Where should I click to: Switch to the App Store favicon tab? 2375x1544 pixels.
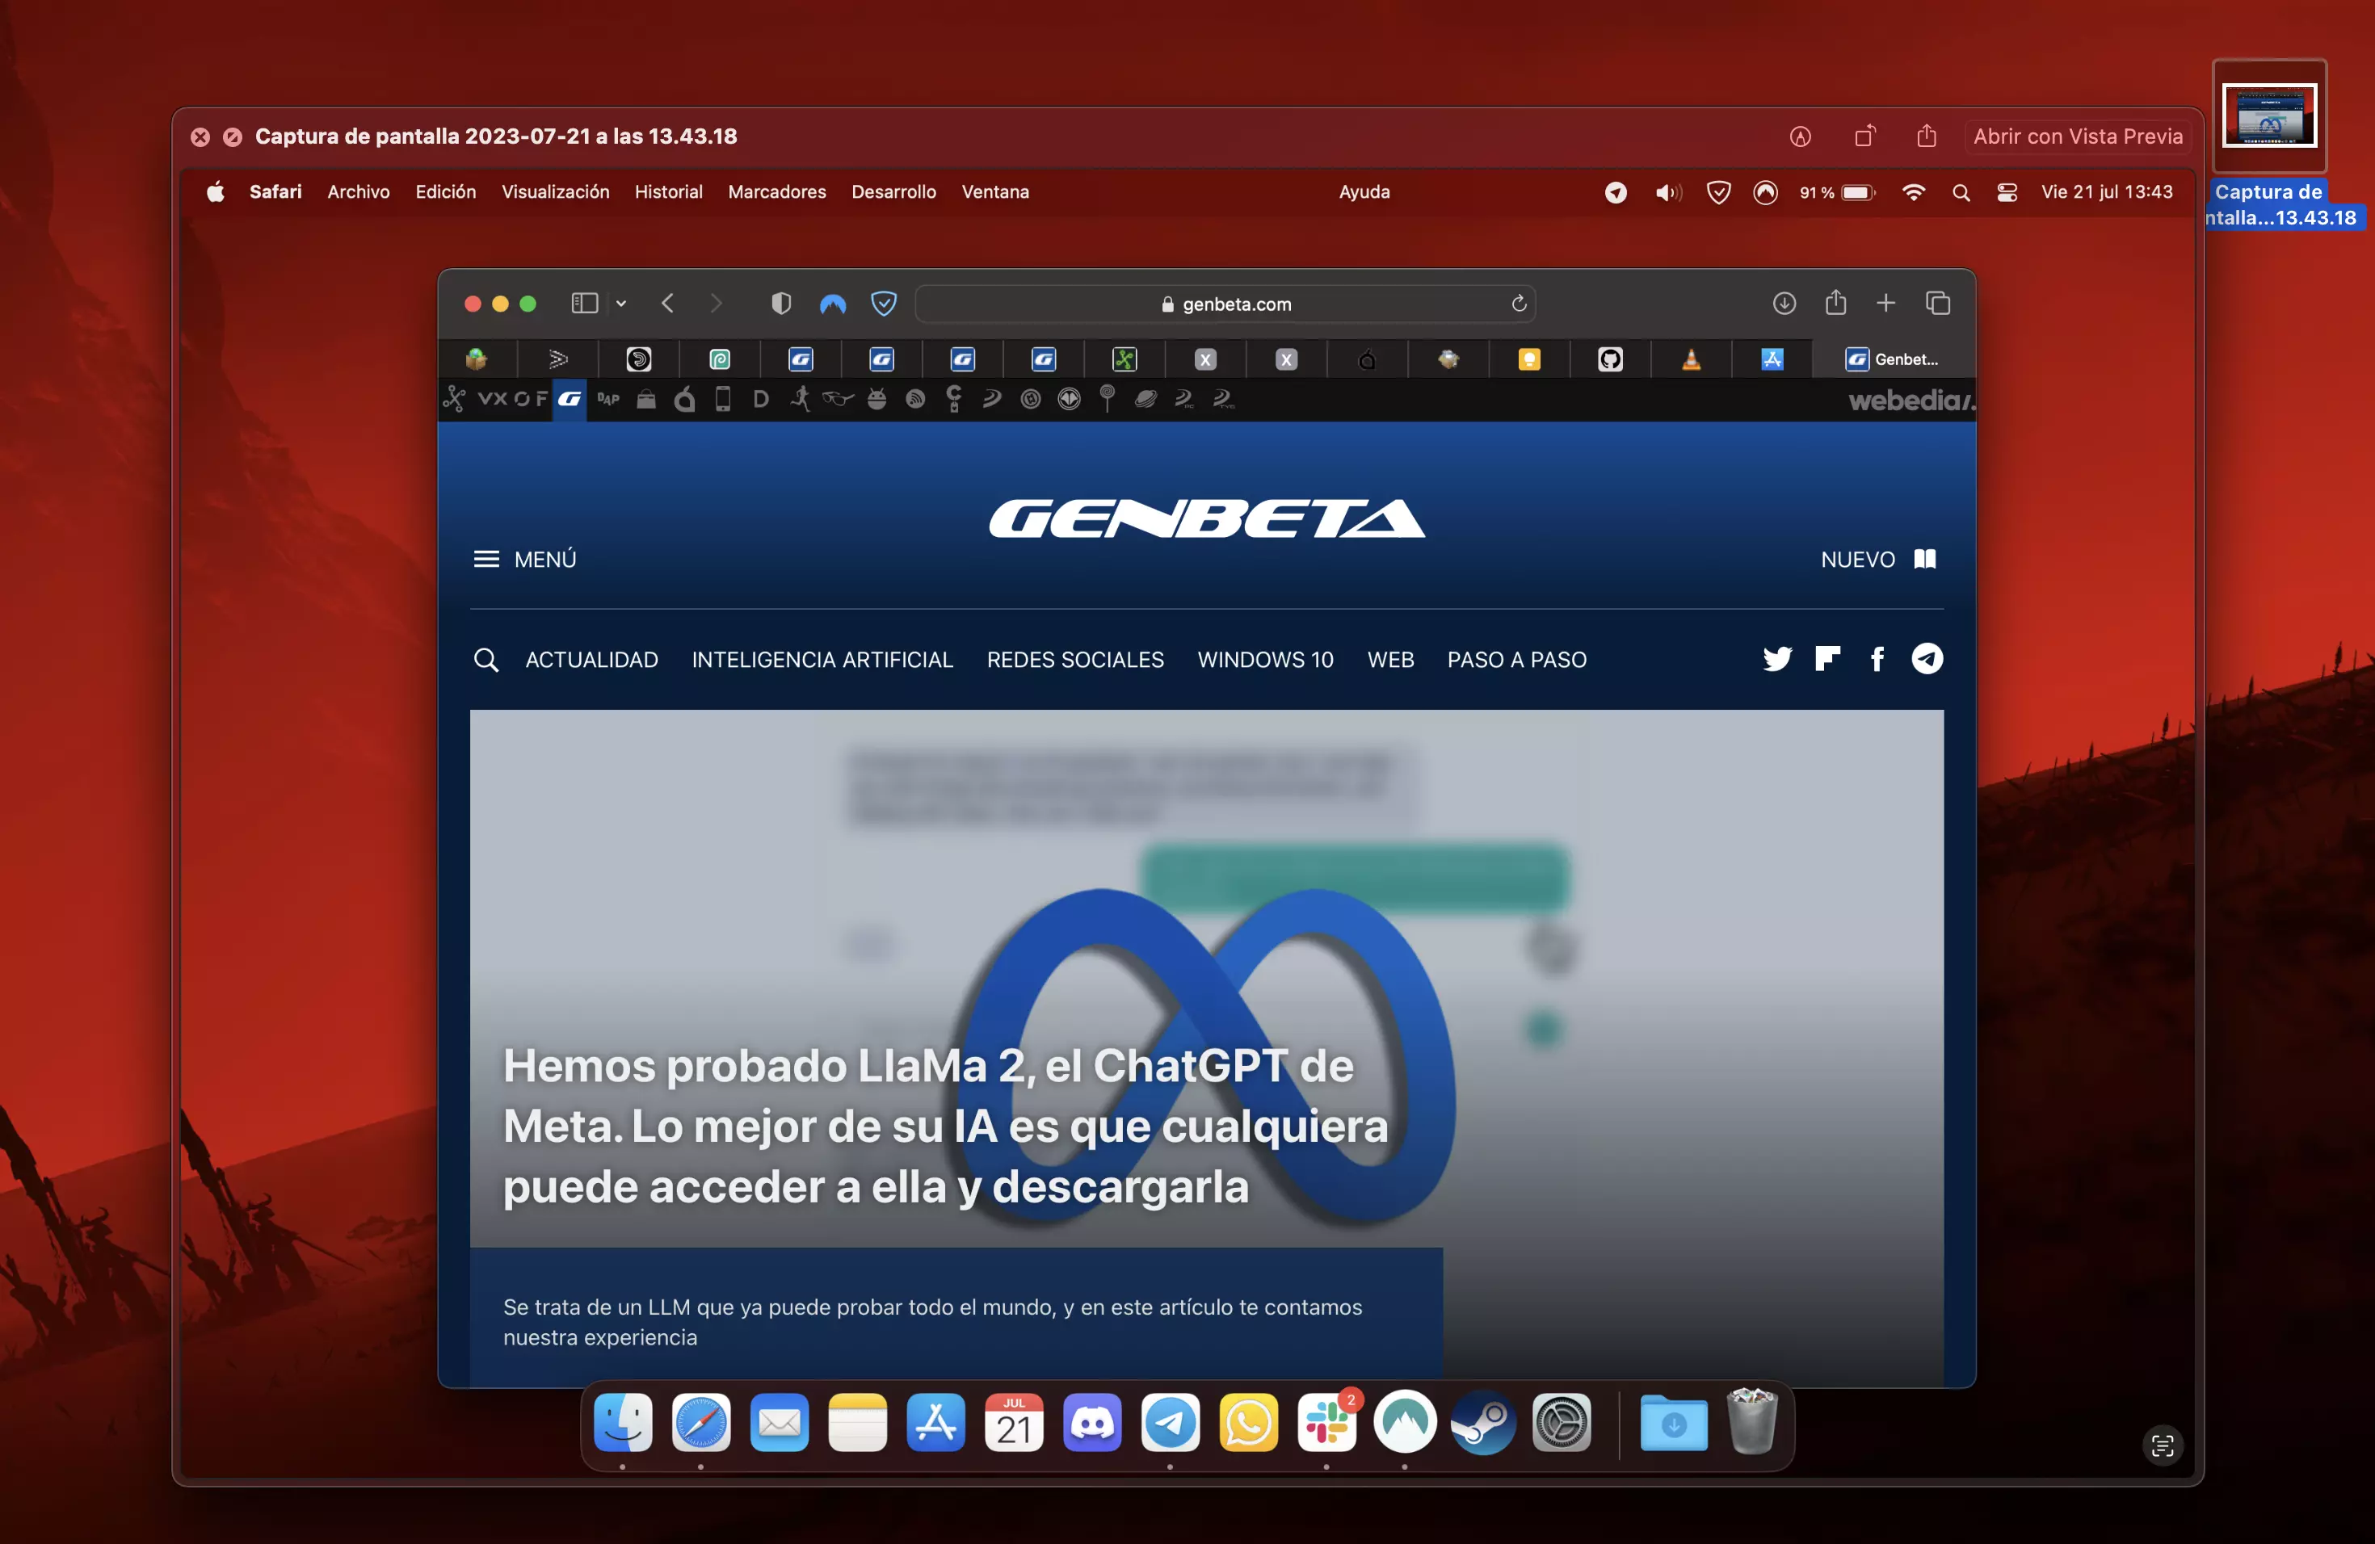(x=1772, y=359)
